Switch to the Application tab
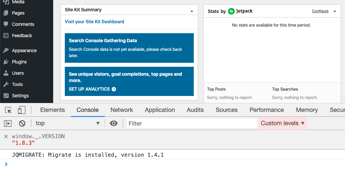Screen dimensions: 345x178 click(x=160, y=110)
